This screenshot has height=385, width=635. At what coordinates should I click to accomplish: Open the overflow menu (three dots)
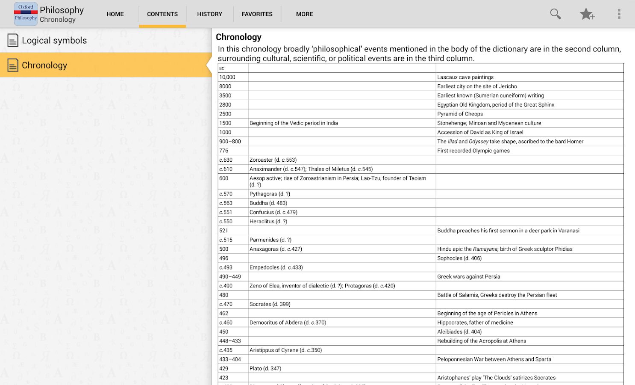619,14
